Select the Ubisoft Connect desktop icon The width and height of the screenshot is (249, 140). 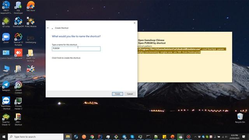18,87
